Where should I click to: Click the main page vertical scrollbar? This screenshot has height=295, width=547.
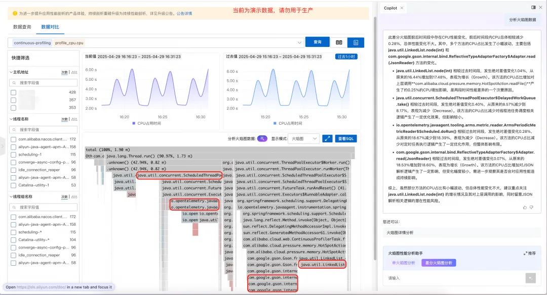pyautogui.click(x=375, y=139)
